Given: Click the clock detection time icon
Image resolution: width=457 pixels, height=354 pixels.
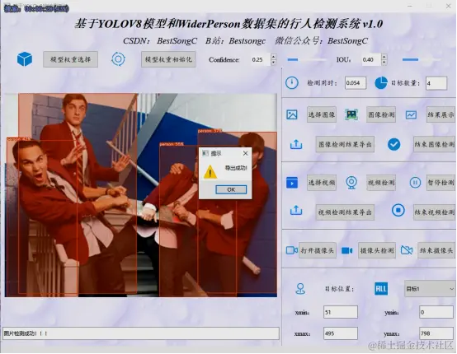Looking at the screenshot, I should 292,83.
